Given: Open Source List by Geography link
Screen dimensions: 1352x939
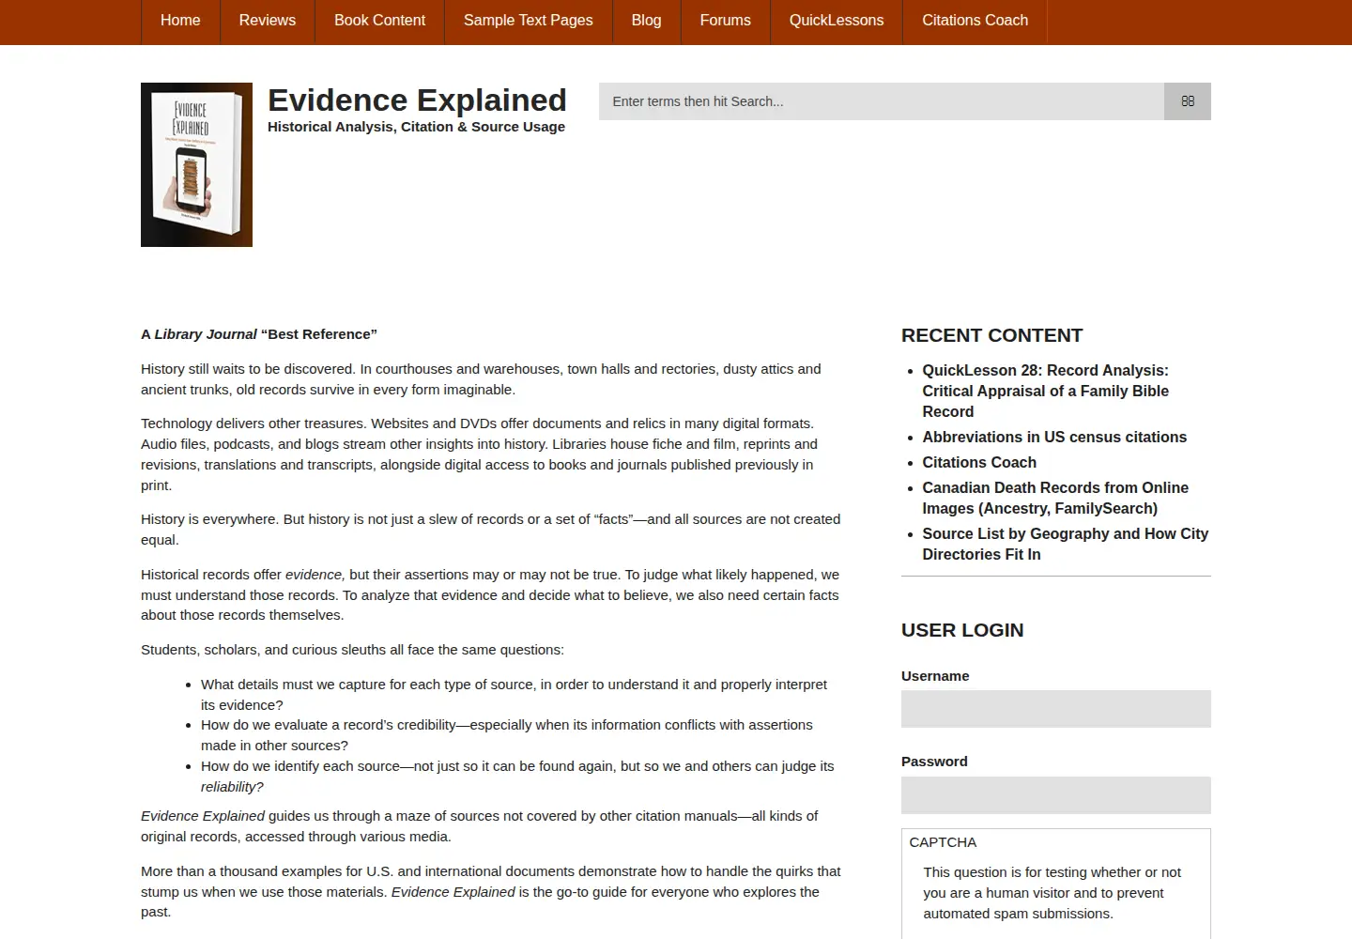Looking at the screenshot, I should [1066, 544].
